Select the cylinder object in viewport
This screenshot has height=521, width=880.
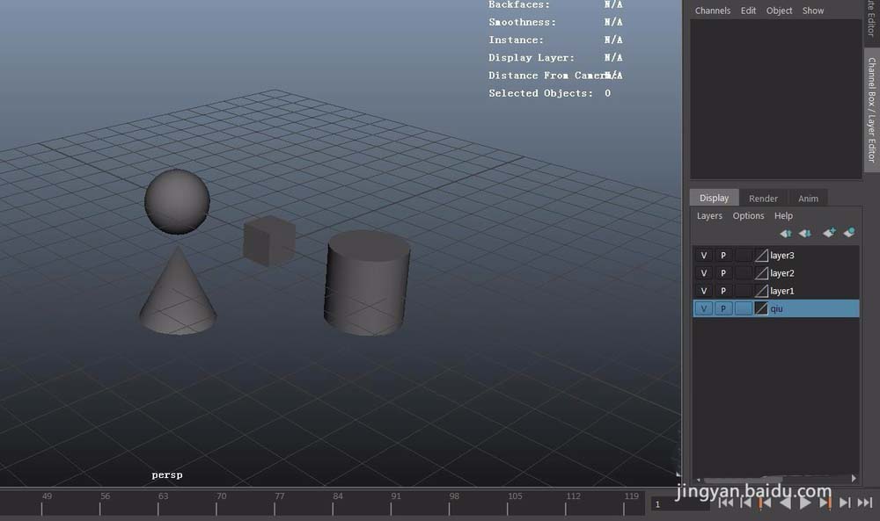pos(367,283)
